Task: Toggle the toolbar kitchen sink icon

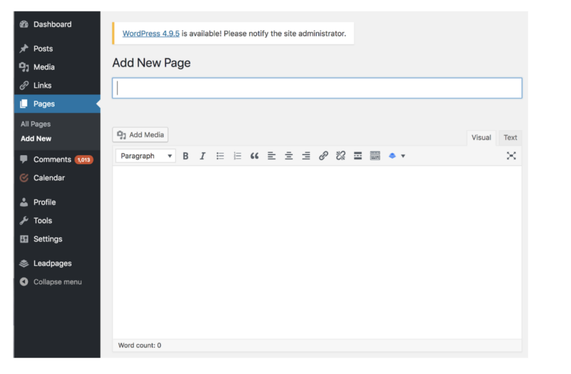Action: point(375,156)
